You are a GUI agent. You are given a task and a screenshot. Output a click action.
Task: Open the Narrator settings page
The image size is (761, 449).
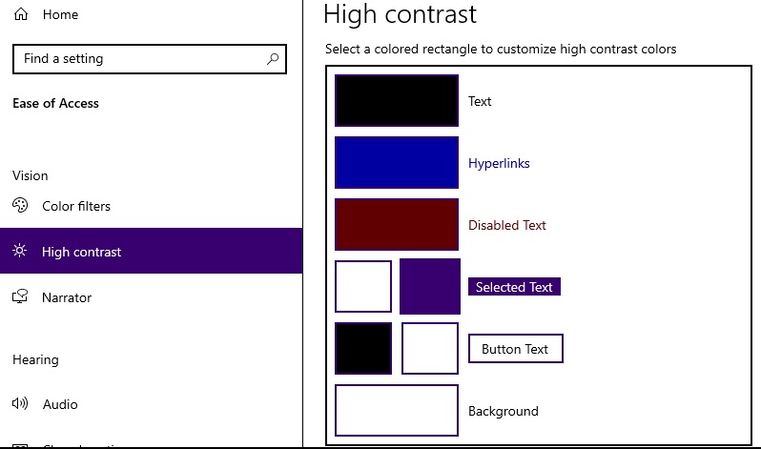tap(67, 297)
